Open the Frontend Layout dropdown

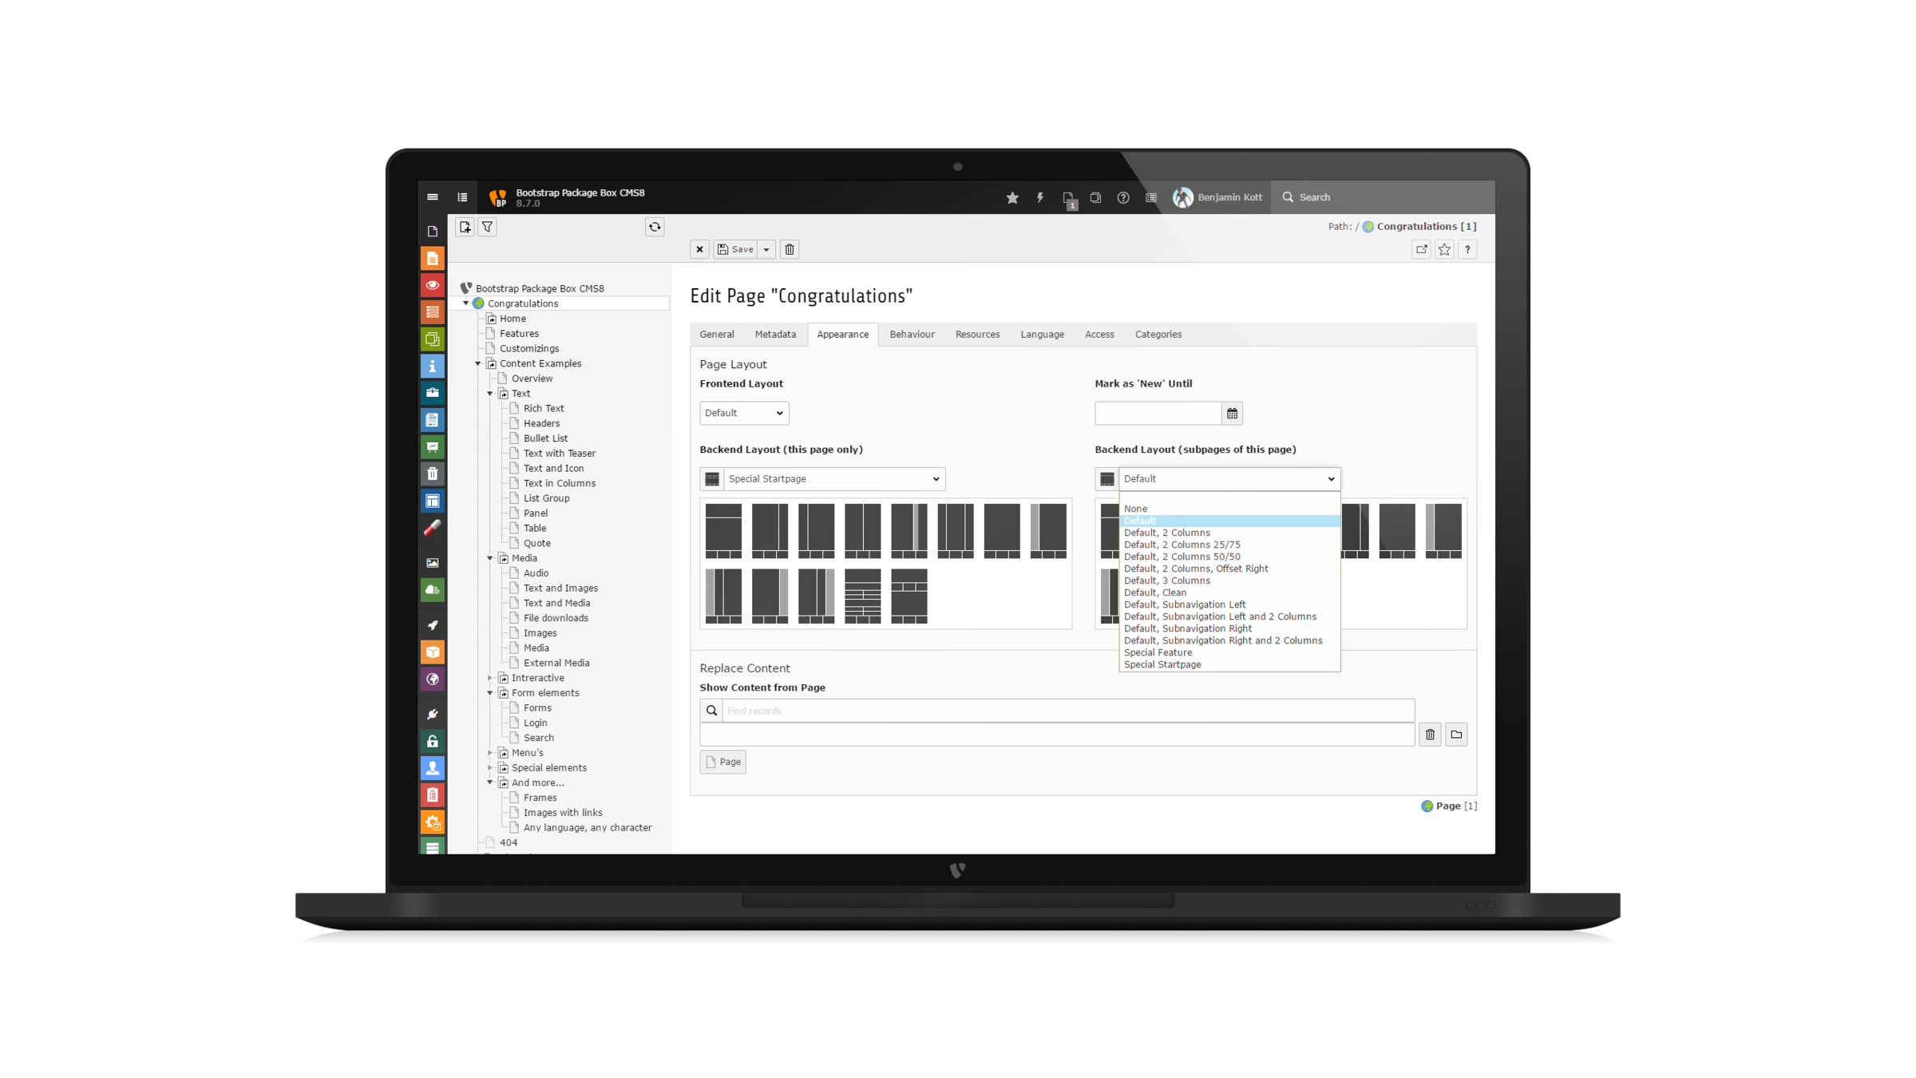tap(744, 413)
